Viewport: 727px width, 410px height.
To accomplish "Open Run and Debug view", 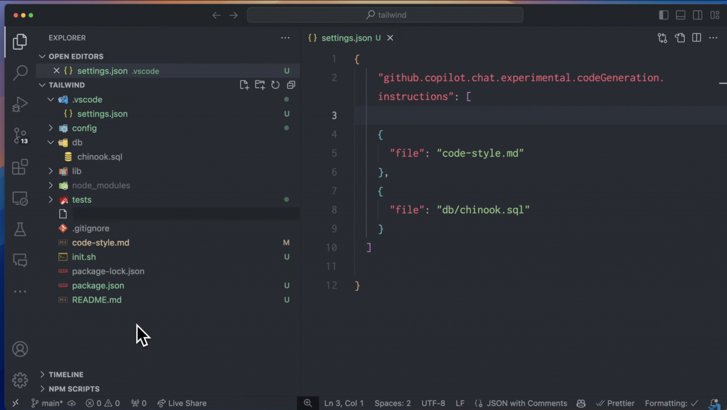I will pyautogui.click(x=20, y=104).
